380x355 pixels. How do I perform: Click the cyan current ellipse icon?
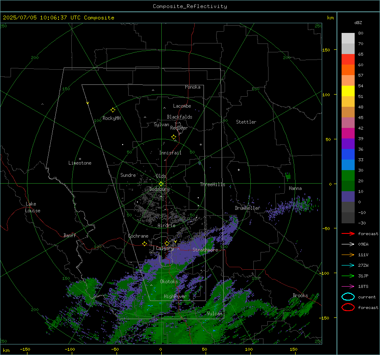pyautogui.click(x=348, y=297)
